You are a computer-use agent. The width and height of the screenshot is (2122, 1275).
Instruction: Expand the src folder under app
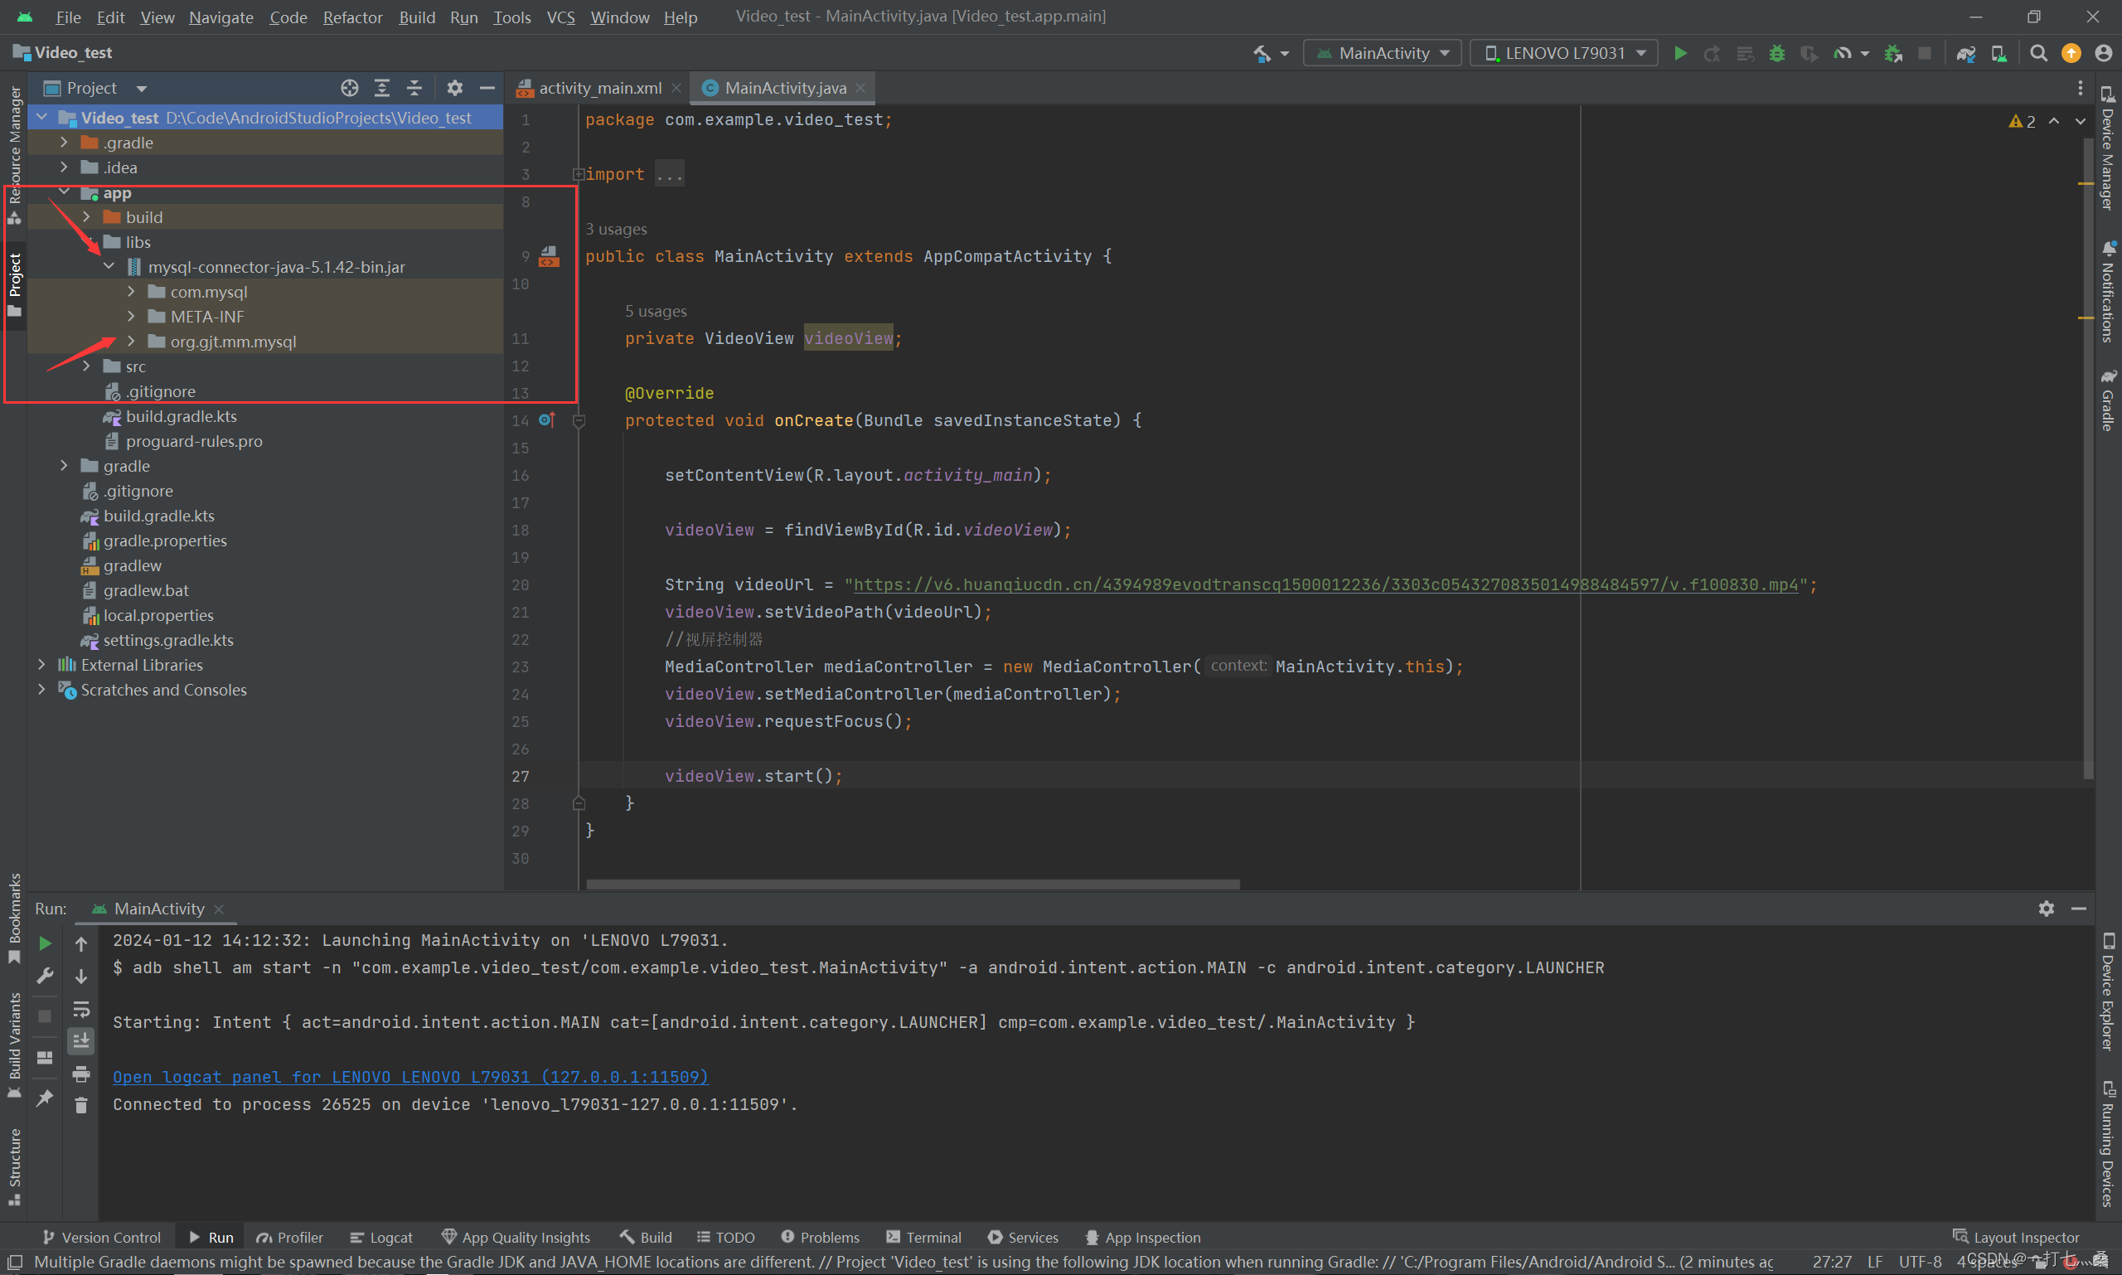pos(87,366)
